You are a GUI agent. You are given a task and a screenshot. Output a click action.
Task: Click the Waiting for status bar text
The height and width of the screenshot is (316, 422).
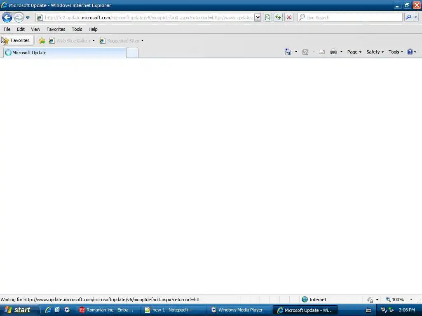[100, 300]
